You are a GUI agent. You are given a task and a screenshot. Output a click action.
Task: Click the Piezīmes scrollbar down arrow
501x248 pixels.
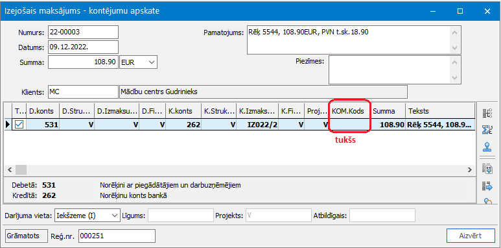click(x=455, y=77)
